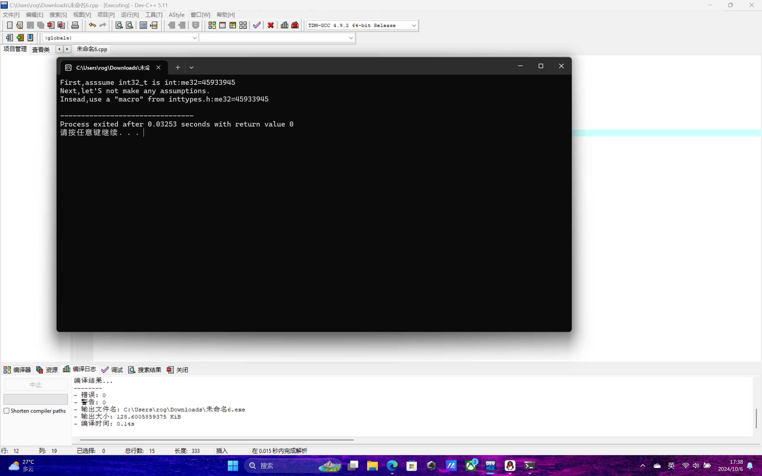
Task: Click the compile log horizontal scrollbar
Action: click(217, 440)
